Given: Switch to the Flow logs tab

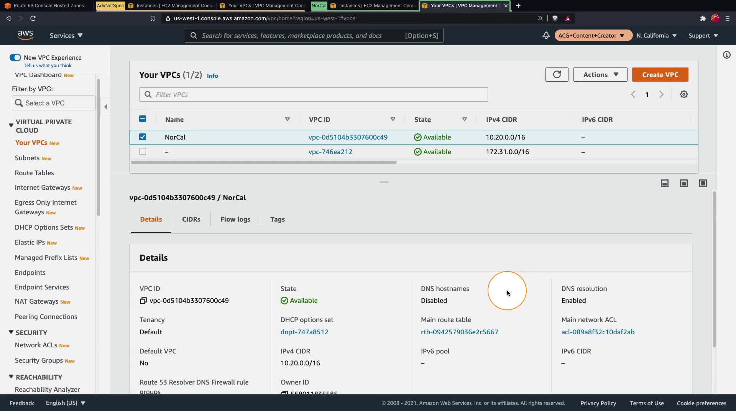Looking at the screenshot, I should 235,219.
